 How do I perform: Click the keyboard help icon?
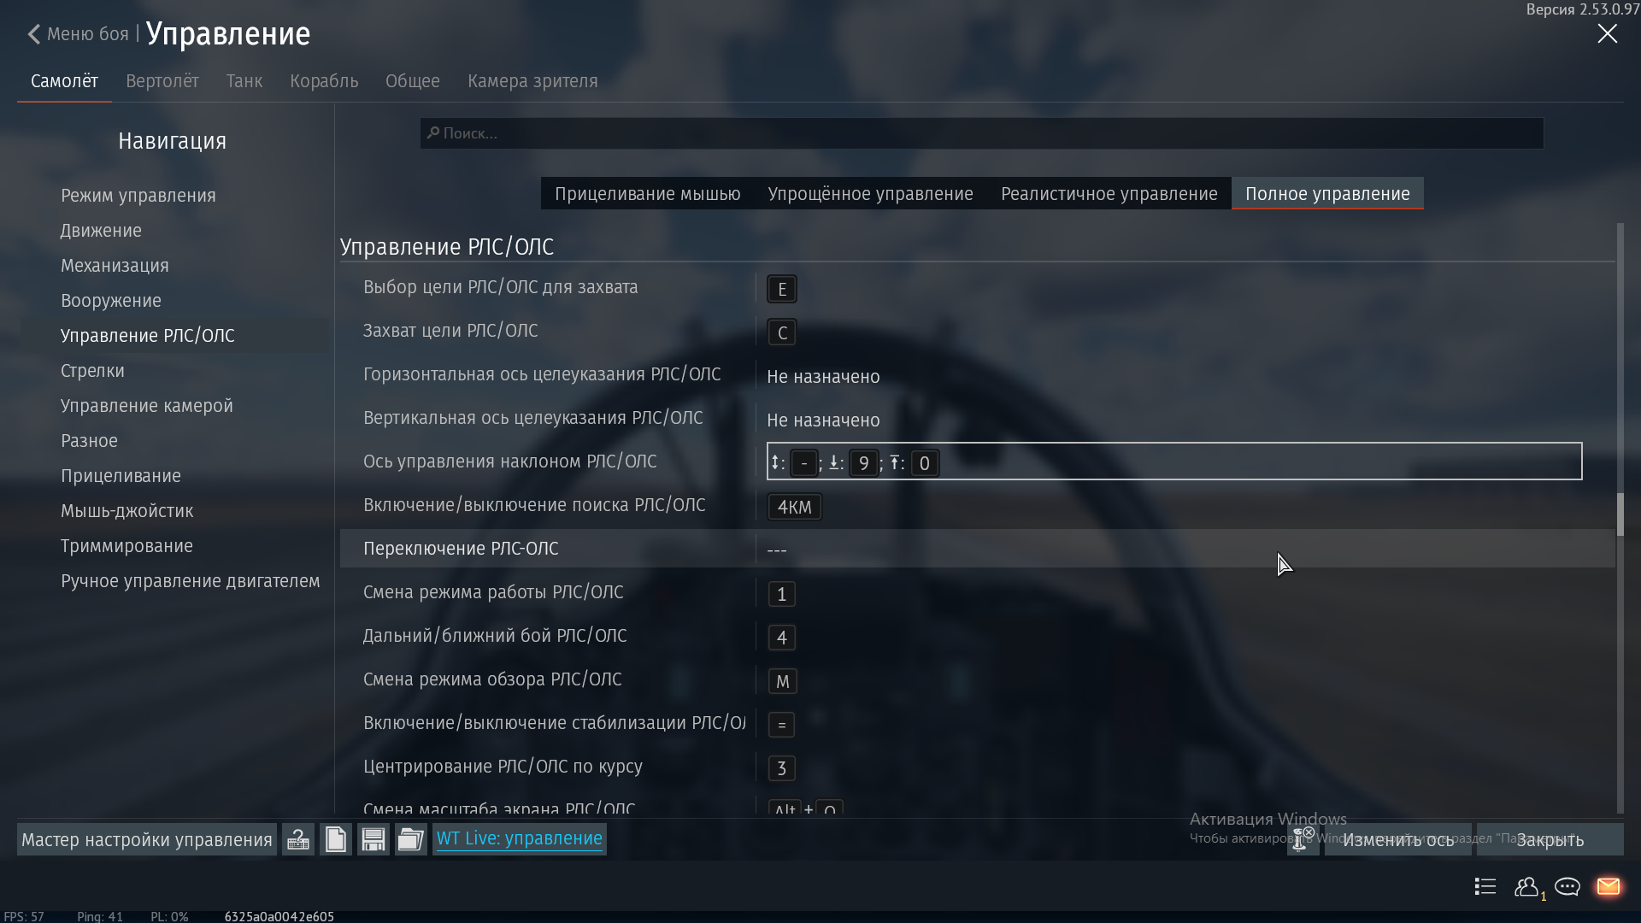pos(298,839)
